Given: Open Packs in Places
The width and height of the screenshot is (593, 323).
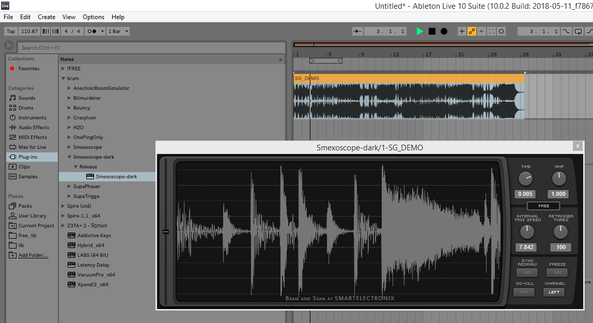Looking at the screenshot, I should (25, 206).
